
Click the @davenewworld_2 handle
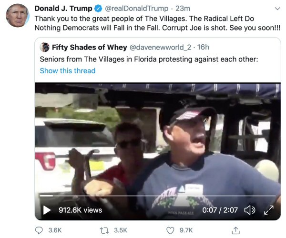[x=157, y=47]
